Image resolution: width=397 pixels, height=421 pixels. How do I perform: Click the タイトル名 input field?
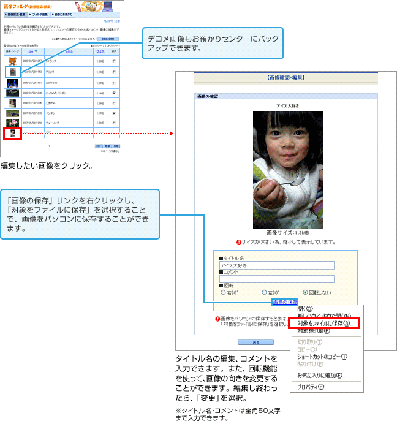pyautogui.click(x=277, y=265)
